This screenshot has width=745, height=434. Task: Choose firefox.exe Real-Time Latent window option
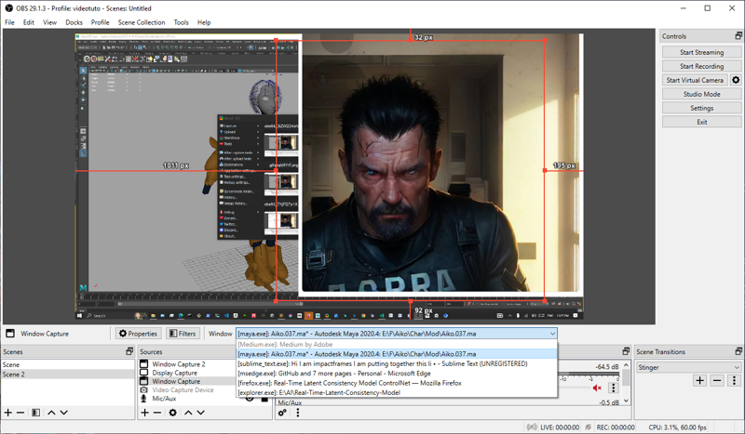397,383
